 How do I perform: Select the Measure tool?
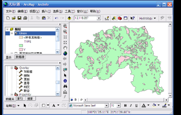65,92
